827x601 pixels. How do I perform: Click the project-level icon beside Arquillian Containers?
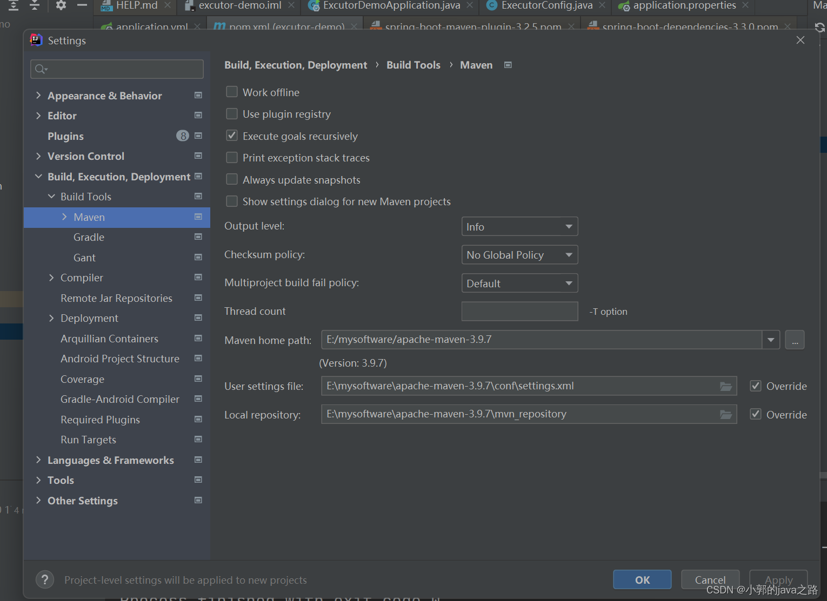(198, 339)
